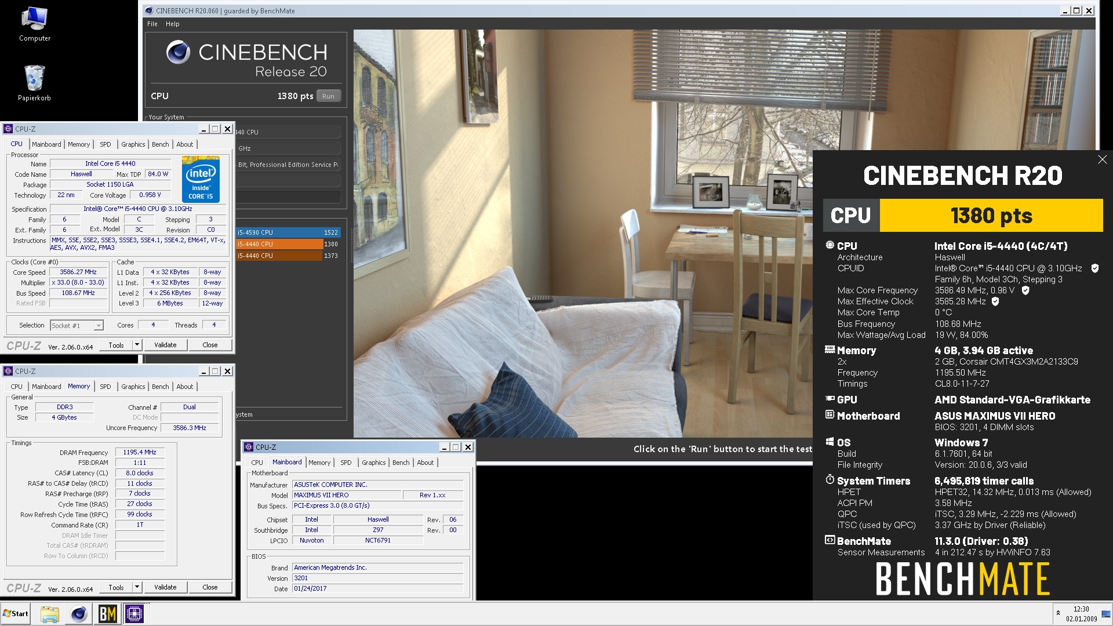
Task: Click the Intel Core i5 logo badge
Action: coord(201,179)
